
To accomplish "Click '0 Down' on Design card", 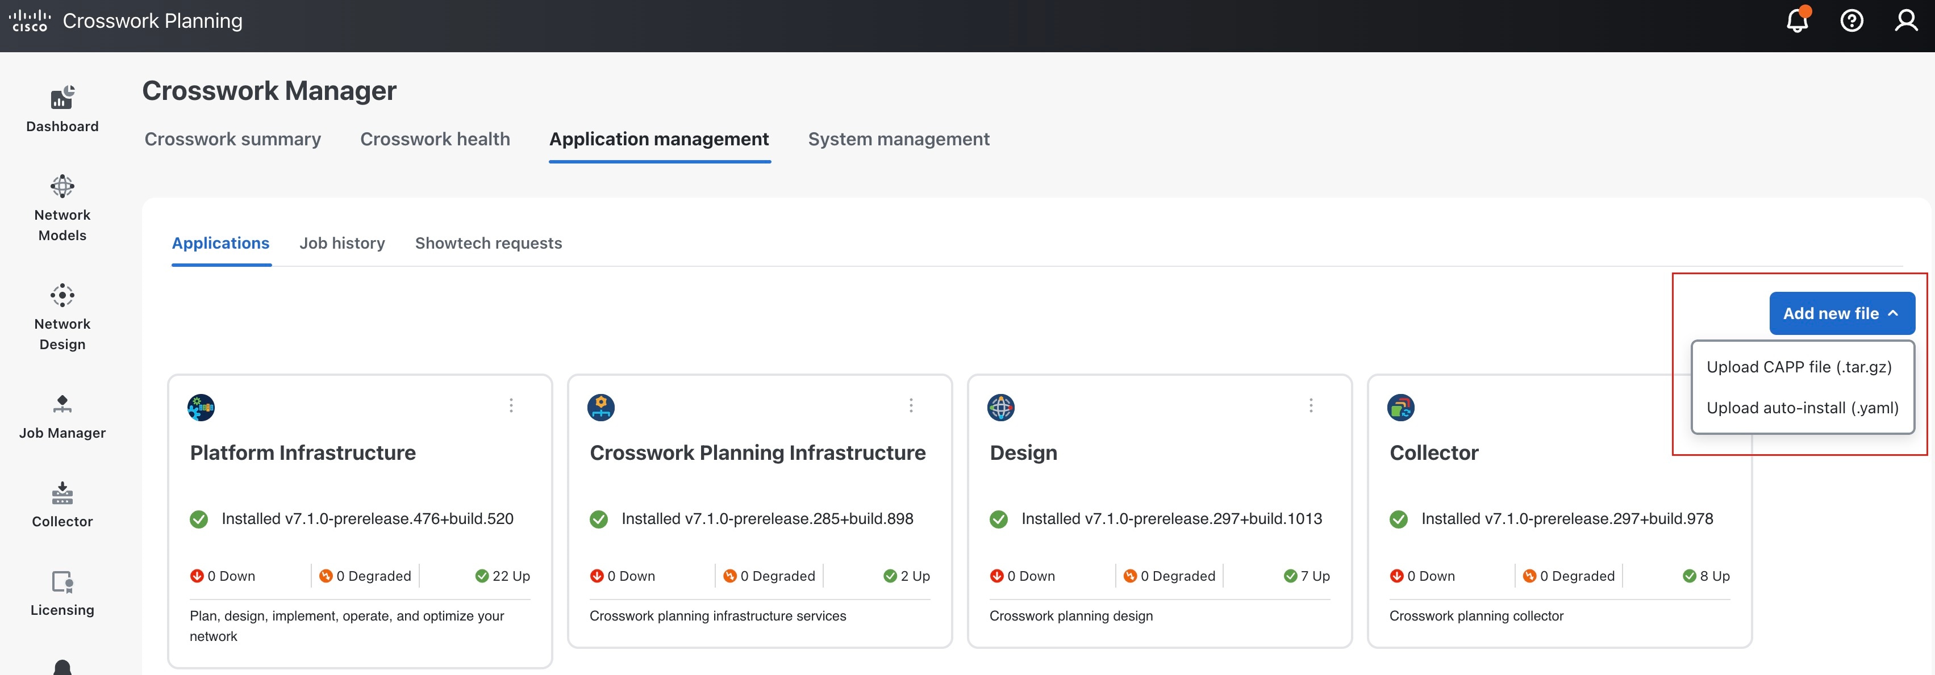I will [x=1031, y=576].
